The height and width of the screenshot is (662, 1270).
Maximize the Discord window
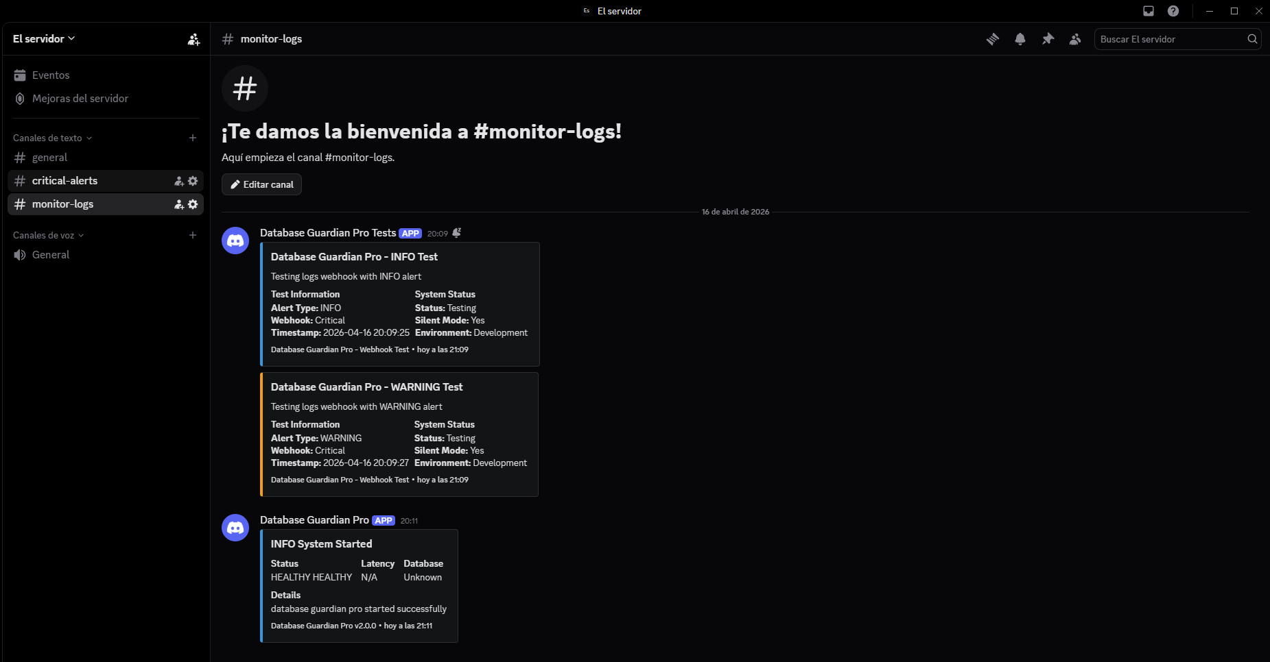point(1234,11)
